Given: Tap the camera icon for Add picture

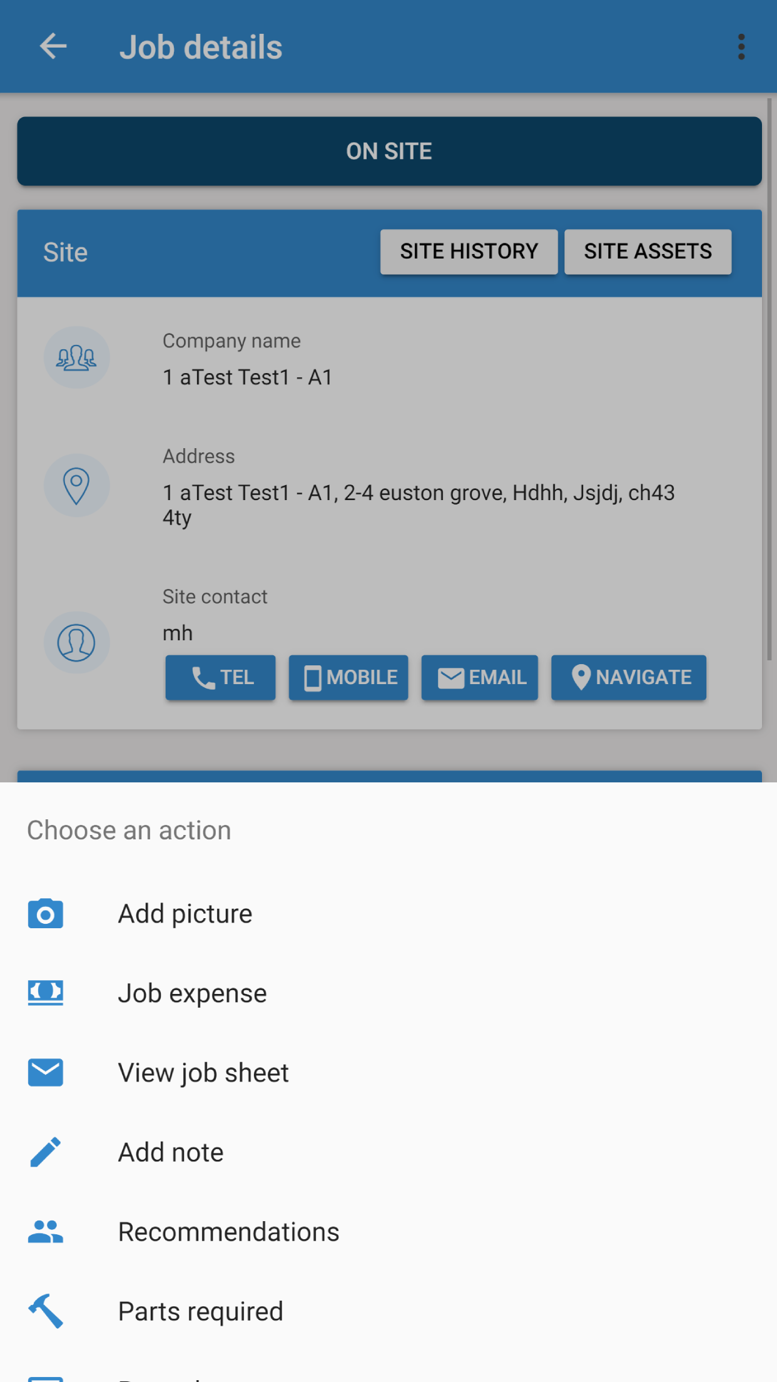Looking at the screenshot, I should click(46, 914).
